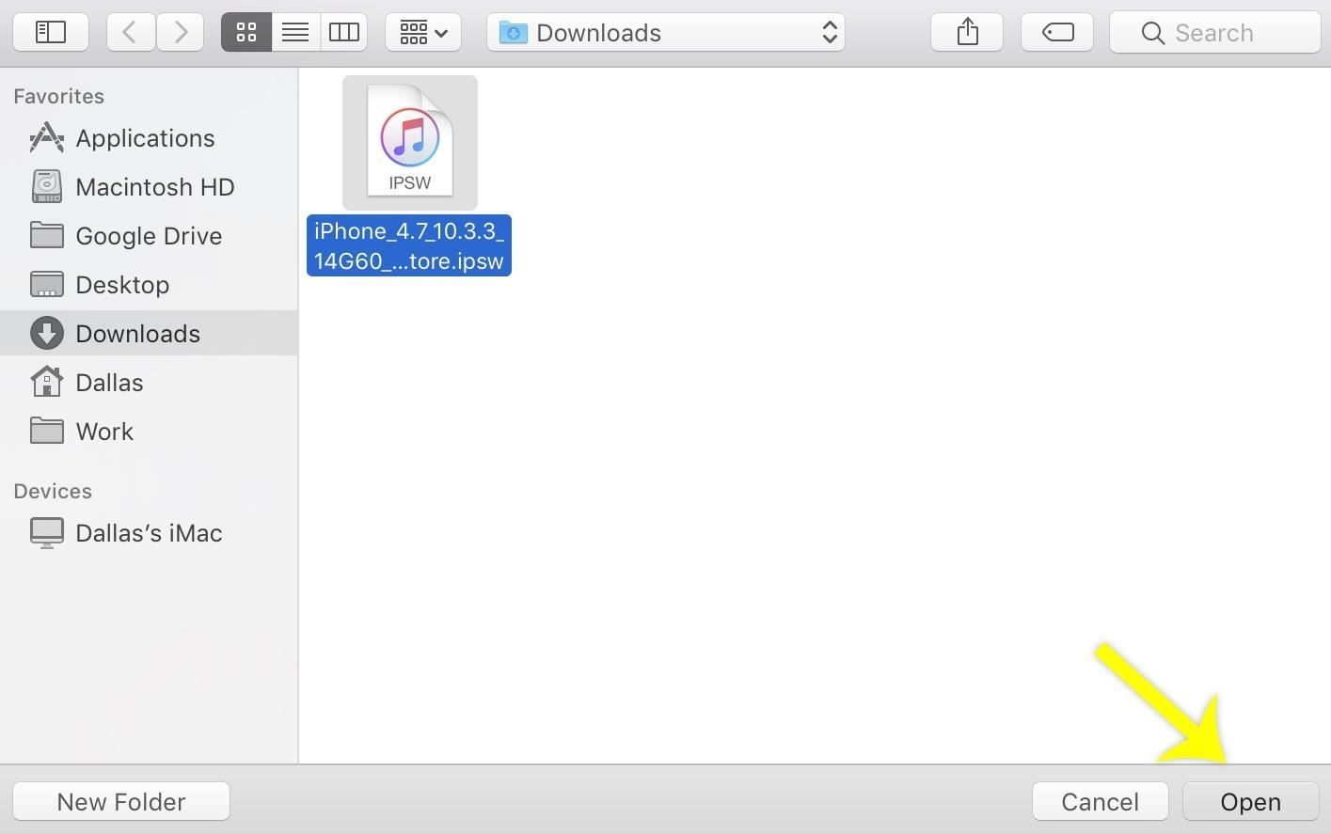Select Macintosh HD in sidebar
This screenshot has height=834, width=1331.
click(154, 187)
